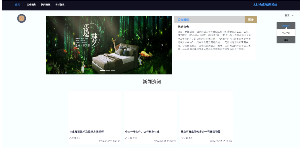Click the date under 中央一号文件，这样聚焦林业
Viewport: 307px width, 150px height.
[x=165, y=141]
